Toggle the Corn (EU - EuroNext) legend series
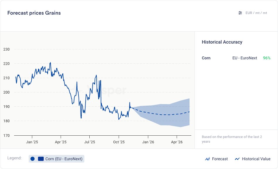Screen dimensions: 278x169 (64, 159)
